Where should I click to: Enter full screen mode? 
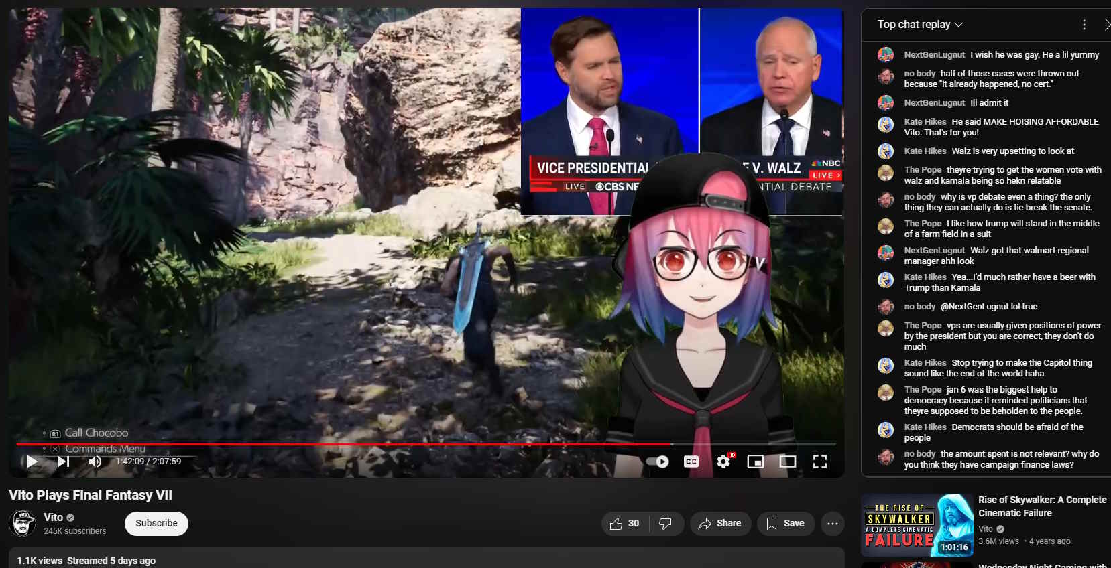click(819, 461)
